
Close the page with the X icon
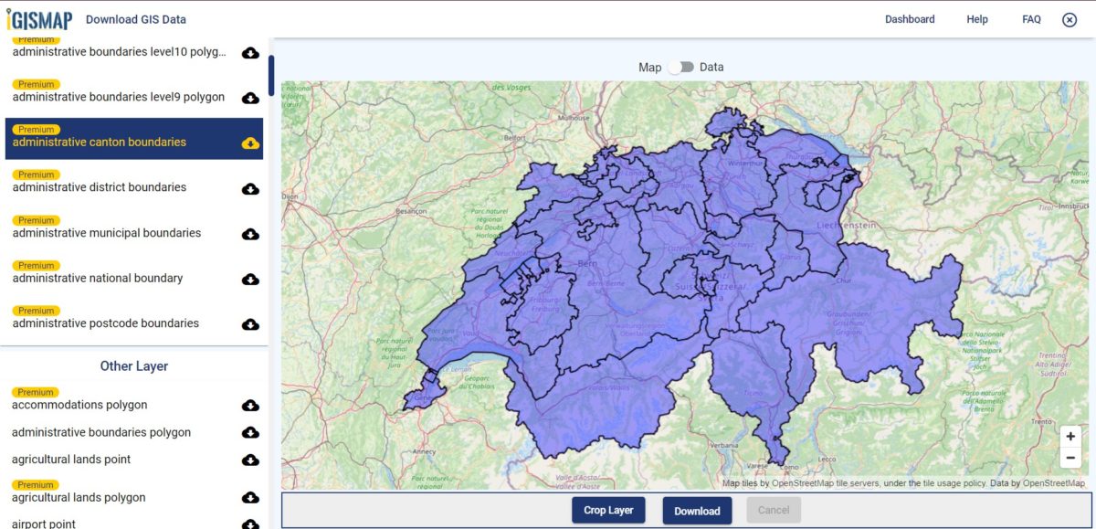(x=1070, y=19)
